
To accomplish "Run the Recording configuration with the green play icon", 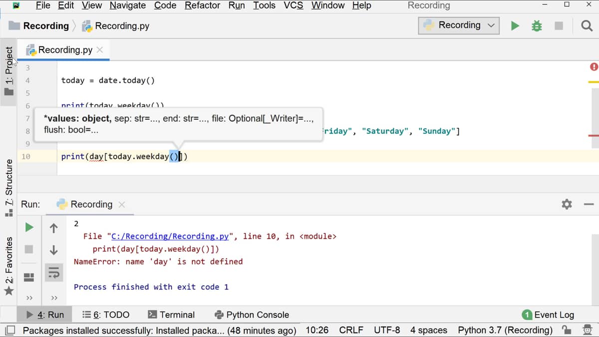I will 515,25.
